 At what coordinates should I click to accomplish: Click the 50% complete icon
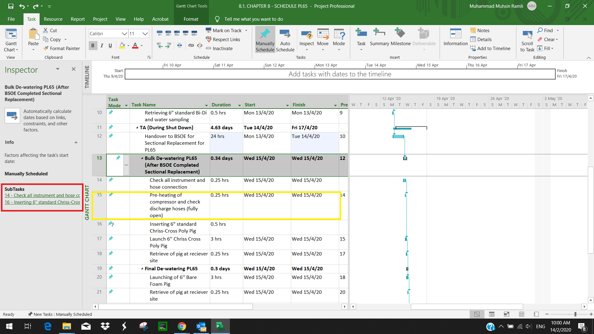tap(177, 33)
